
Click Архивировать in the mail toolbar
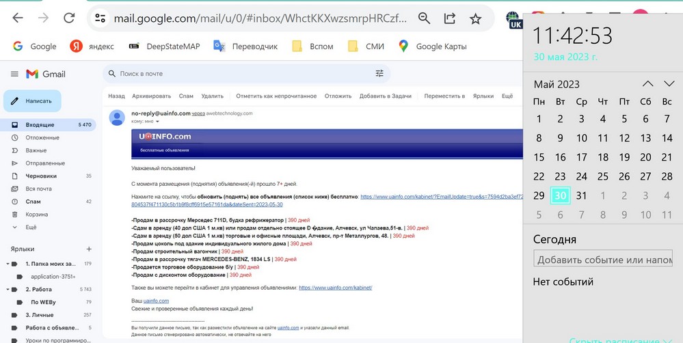(x=151, y=96)
